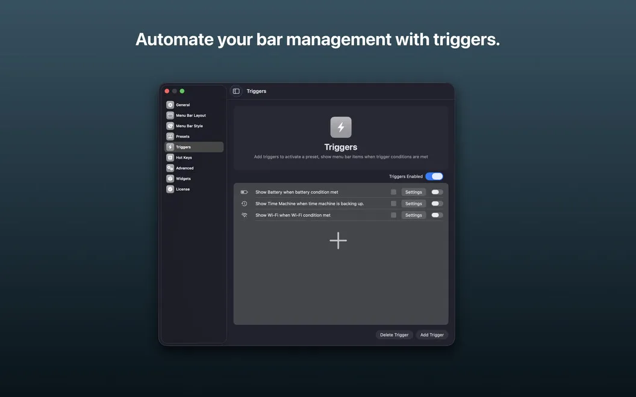The width and height of the screenshot is (636, 397).
Task: Go to the Menu Bar Layout label
Action: [x=191, y=115]
